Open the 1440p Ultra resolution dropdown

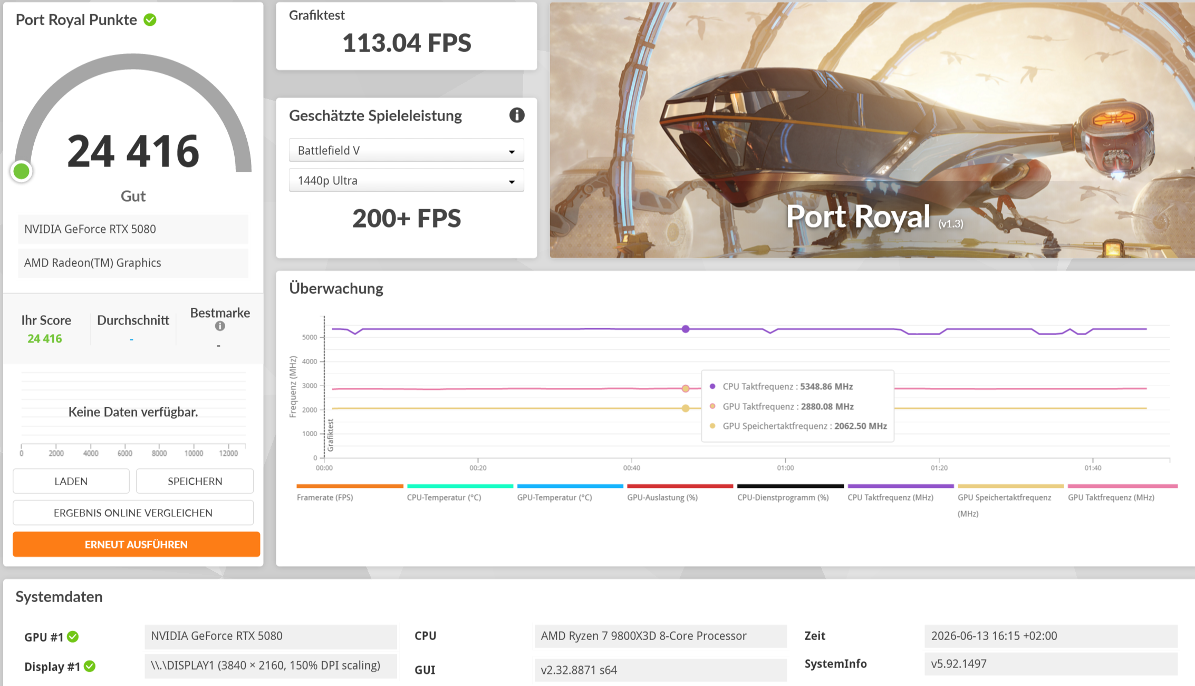[x=406, y=180]
